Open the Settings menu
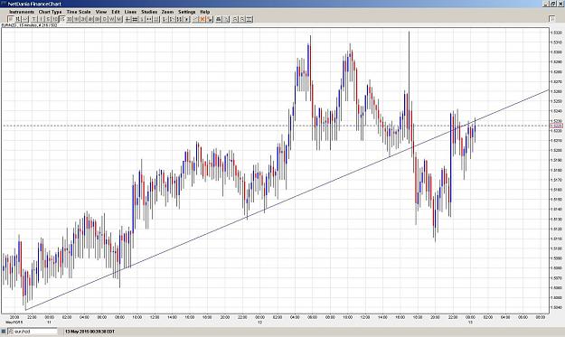Image resolution: width=565 pixels, height=337 pixels. click(186, 12)
